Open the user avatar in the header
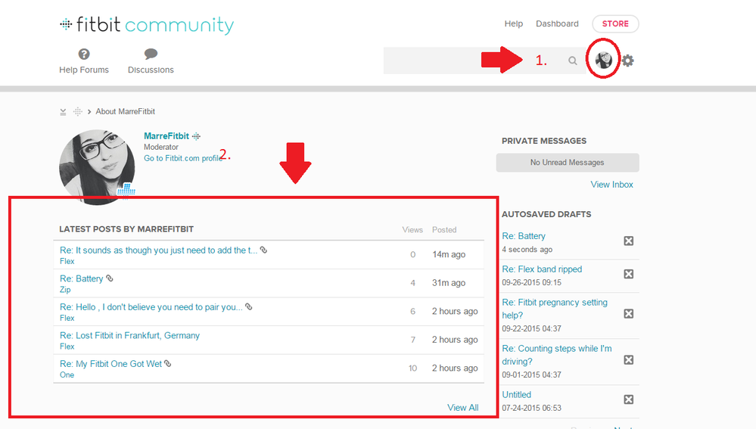 [603, 61]
